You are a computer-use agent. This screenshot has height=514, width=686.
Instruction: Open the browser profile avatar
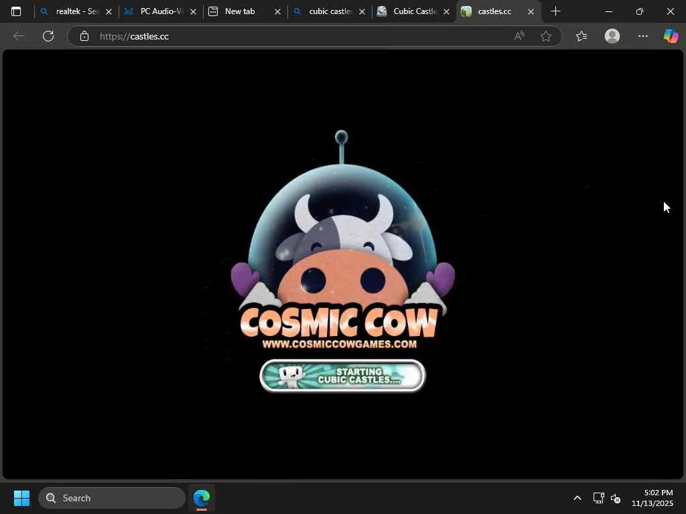[x=612, y=36]
